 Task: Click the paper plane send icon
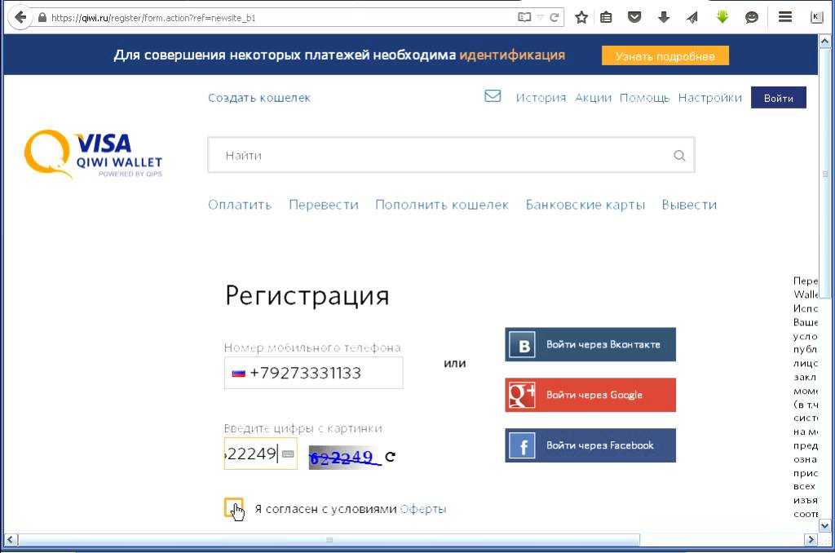point(692,18)
